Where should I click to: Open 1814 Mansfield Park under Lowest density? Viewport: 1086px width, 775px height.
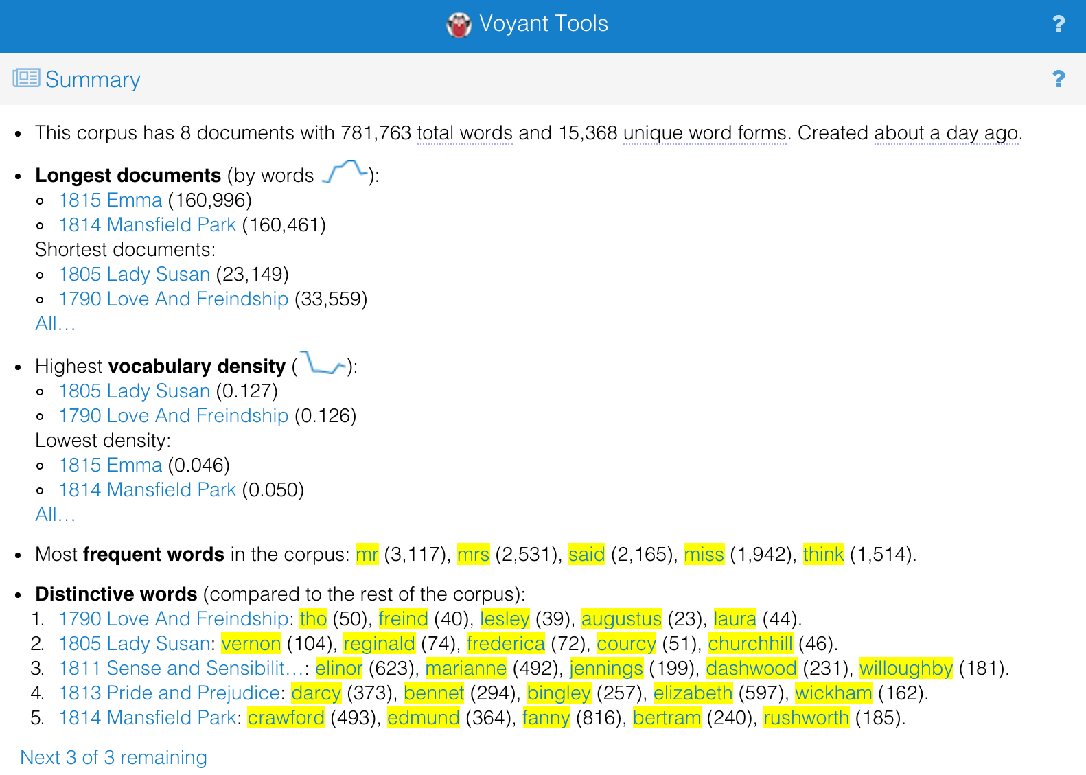tap(147, 490)
